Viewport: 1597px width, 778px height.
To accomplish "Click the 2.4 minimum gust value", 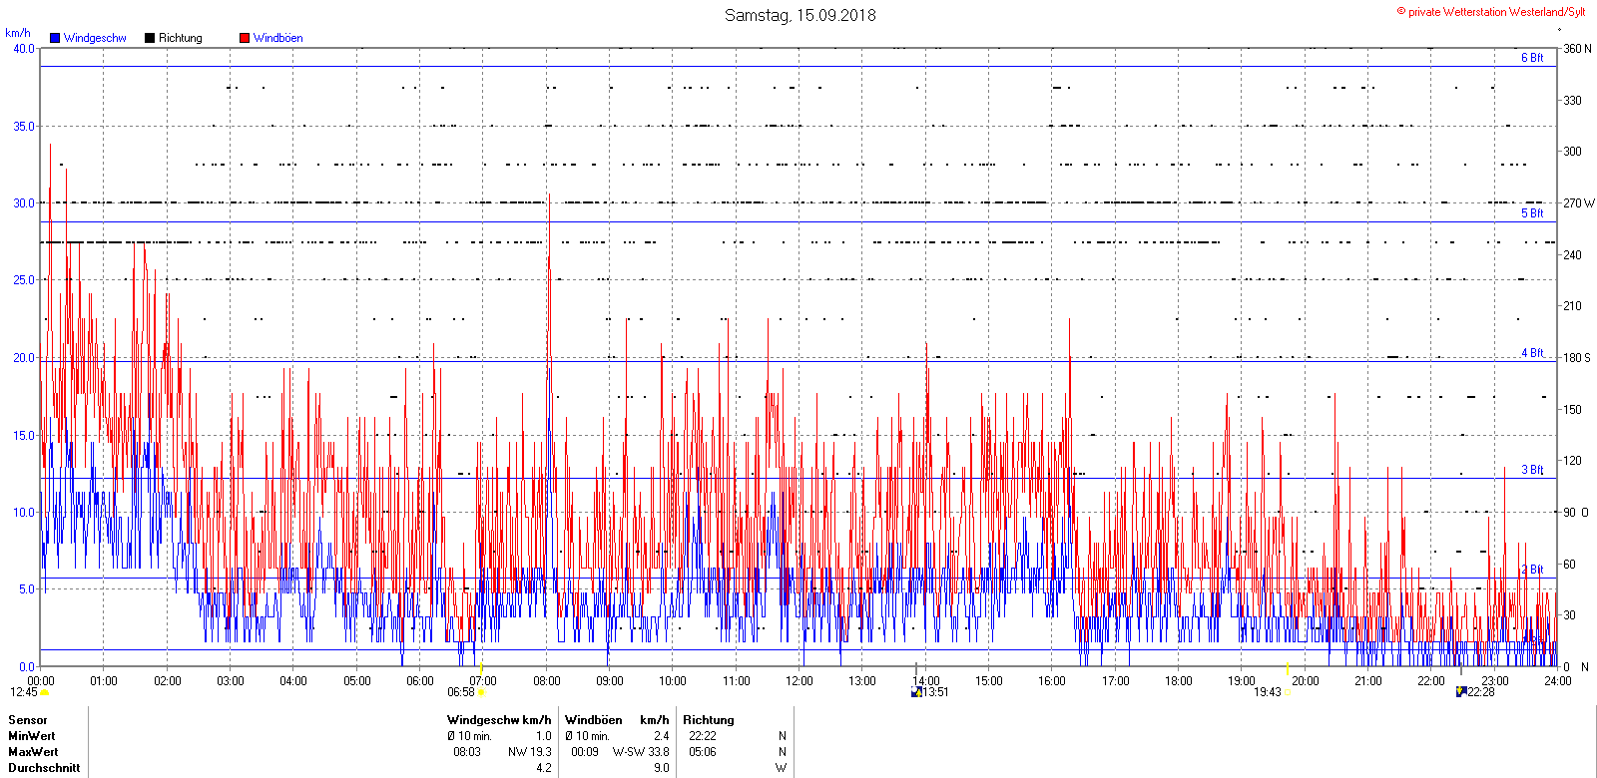I will pyautogui.click(x=662, y=736).
